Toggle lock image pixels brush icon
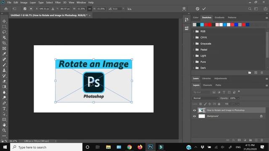This screenshot has height=151, width=269. coord(205,104)
